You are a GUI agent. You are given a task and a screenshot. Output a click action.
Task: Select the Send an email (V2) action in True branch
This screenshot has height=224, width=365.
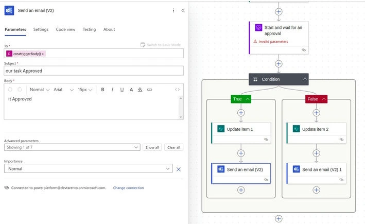[241, 173]
